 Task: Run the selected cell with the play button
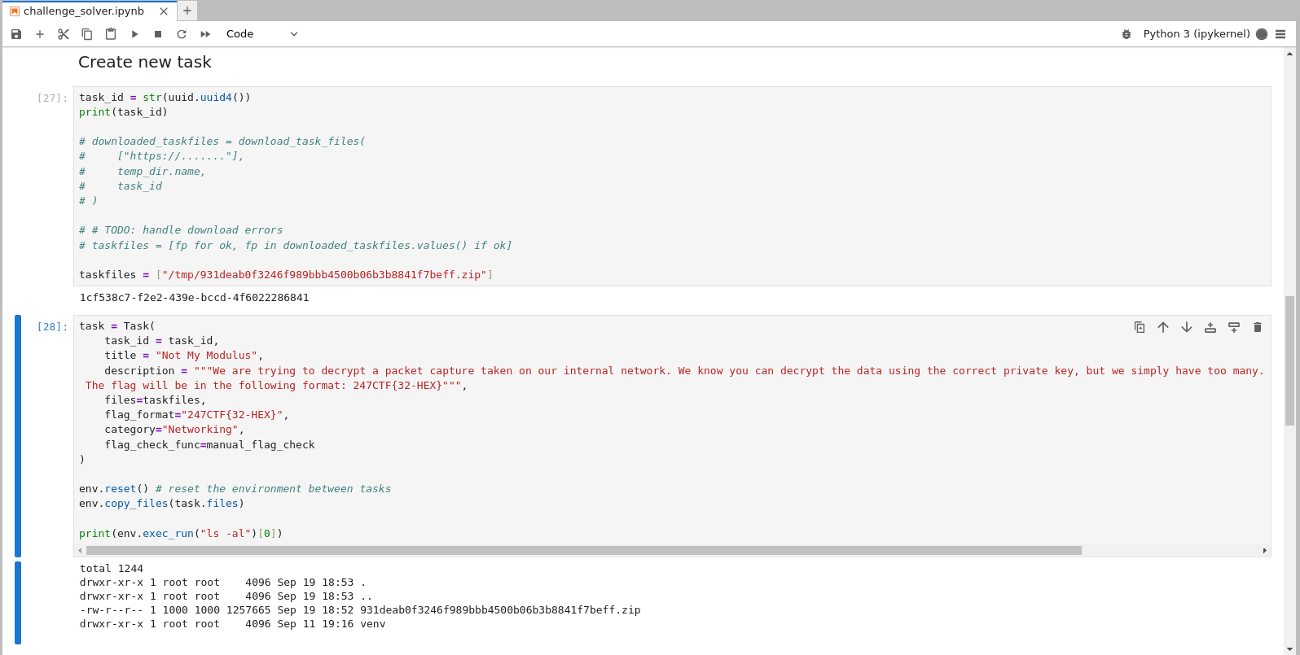pos(134,34)
